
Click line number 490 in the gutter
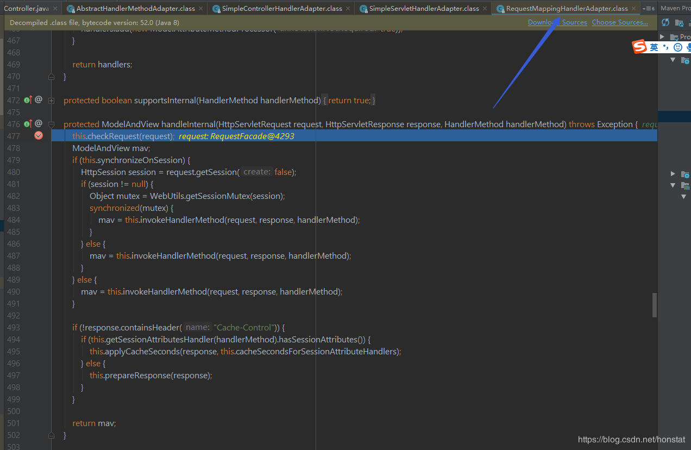pos(14,291)
